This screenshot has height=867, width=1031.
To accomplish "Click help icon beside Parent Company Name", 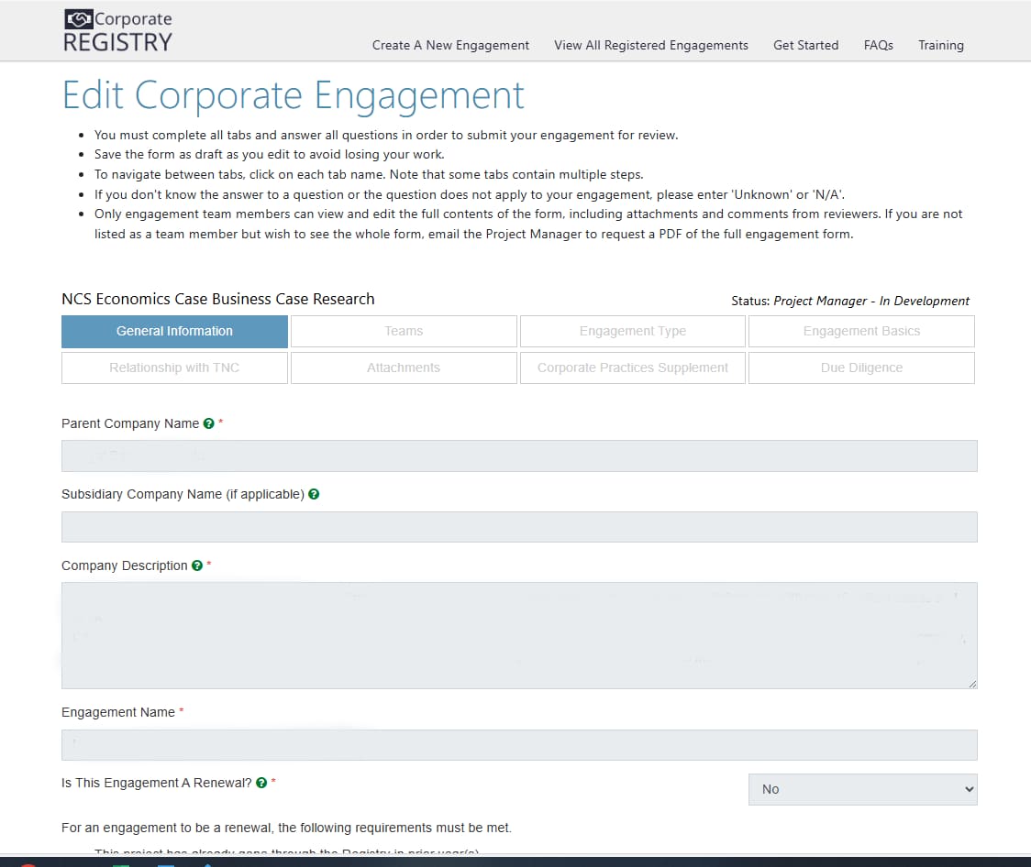I will coord(209,423).
